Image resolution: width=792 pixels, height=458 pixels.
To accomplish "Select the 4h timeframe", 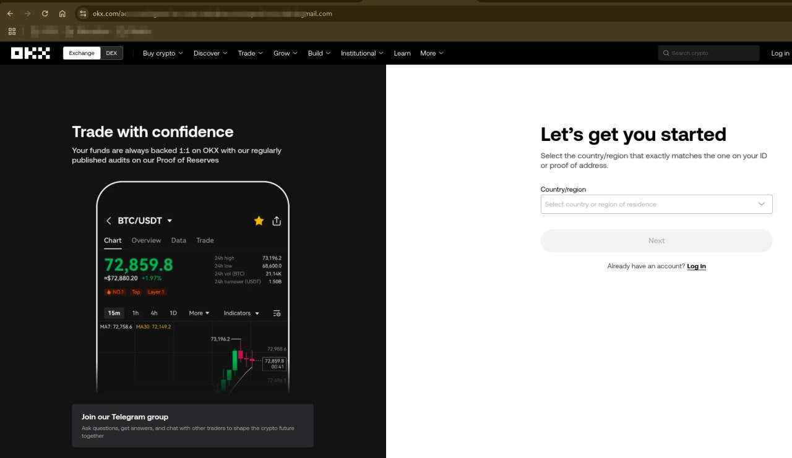I will point(154,313).
